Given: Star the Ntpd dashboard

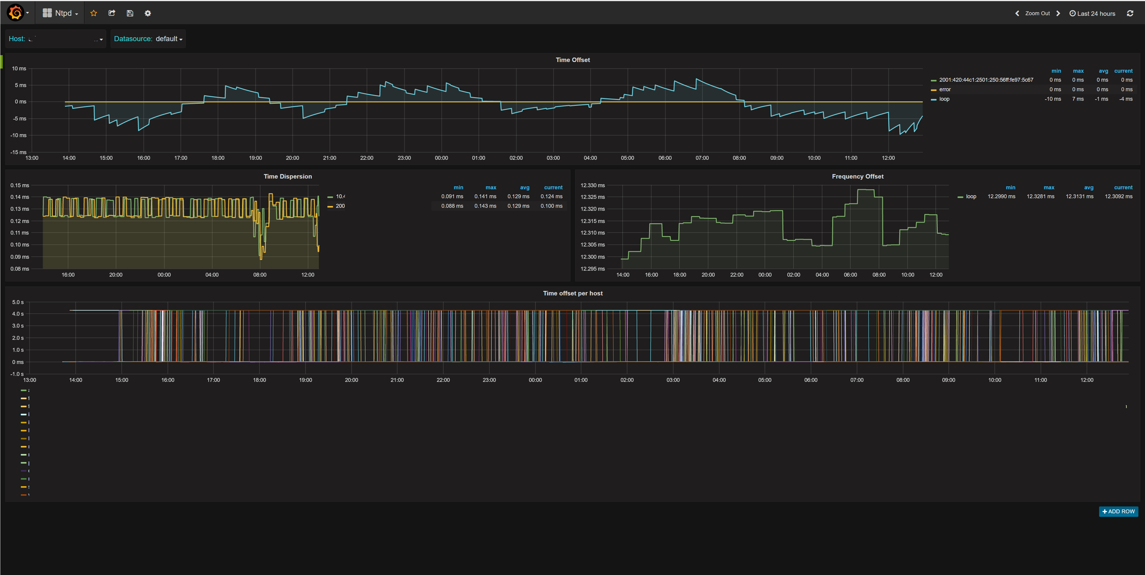Looking at the screenshot, I should (x=93, y=13).
